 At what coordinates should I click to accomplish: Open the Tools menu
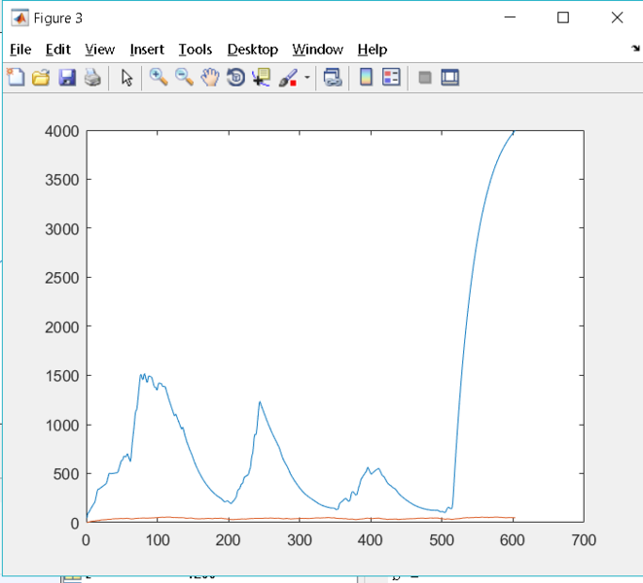tap(196, 50)
